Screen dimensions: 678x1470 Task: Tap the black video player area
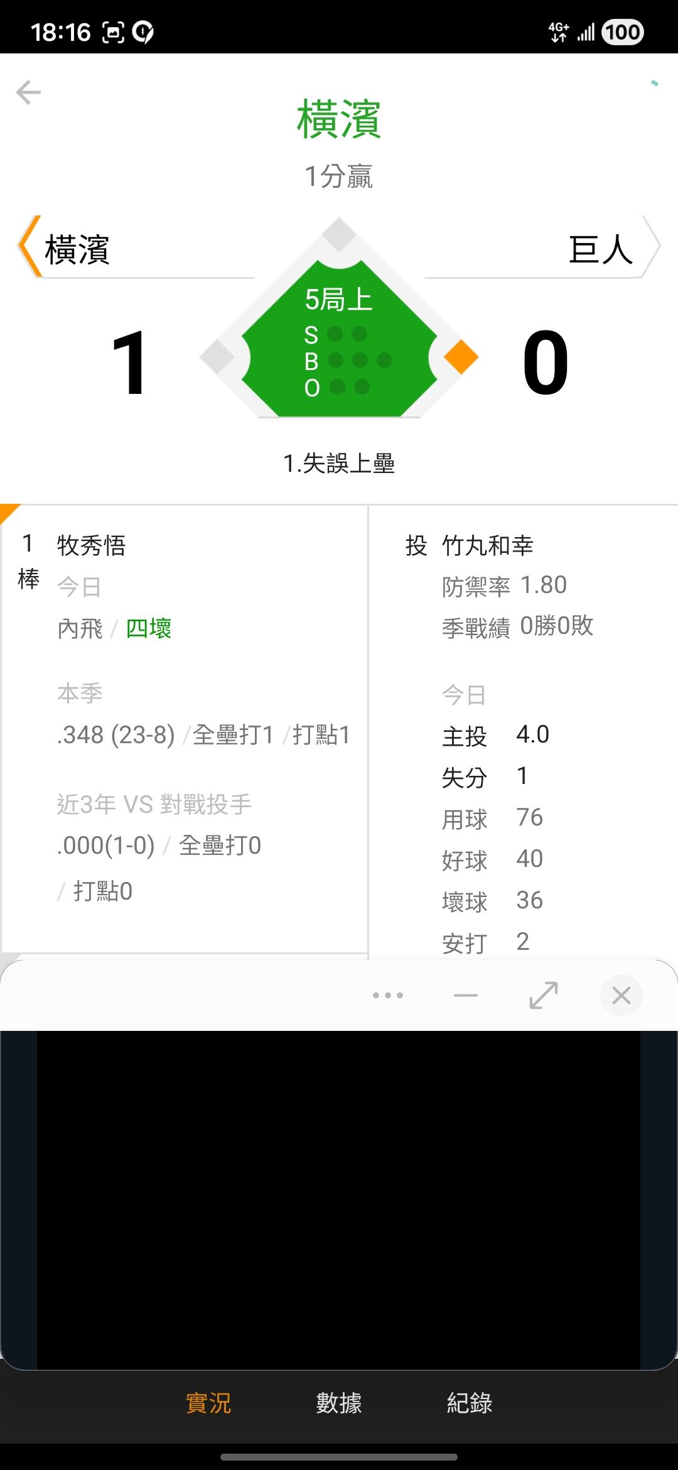click(x=339, y=1199)
